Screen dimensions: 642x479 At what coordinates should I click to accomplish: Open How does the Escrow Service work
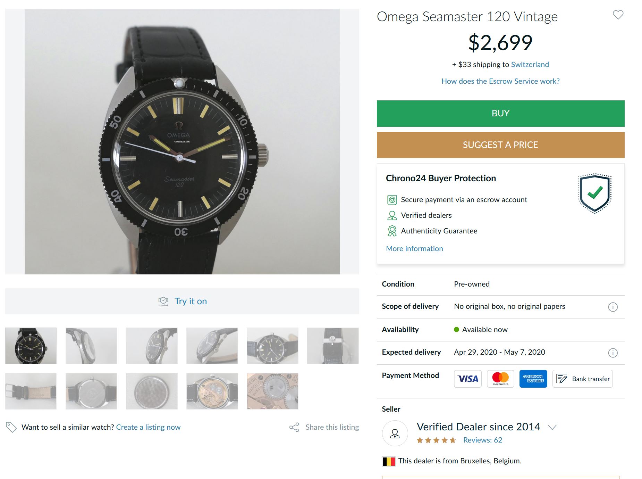pos(500,81)
